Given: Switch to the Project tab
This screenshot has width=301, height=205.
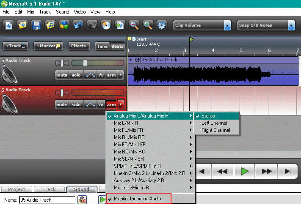Looking at the screenshot, I should [17, 189].
